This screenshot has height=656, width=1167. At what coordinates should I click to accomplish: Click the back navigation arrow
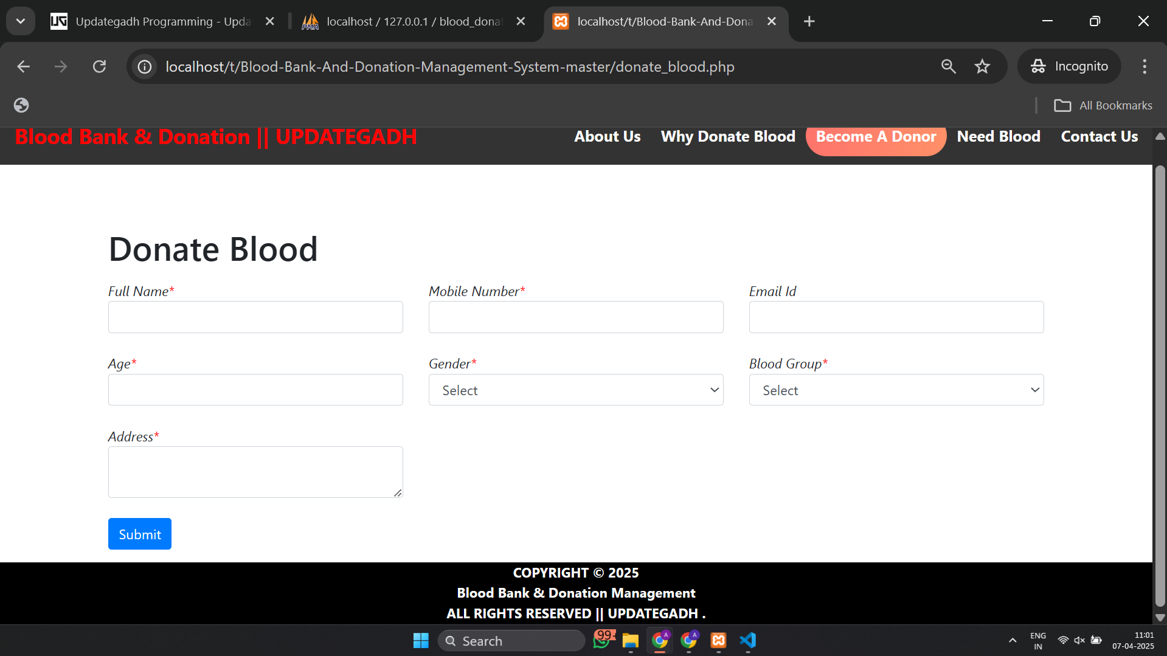pyautogui.click(x=23, y=66)
